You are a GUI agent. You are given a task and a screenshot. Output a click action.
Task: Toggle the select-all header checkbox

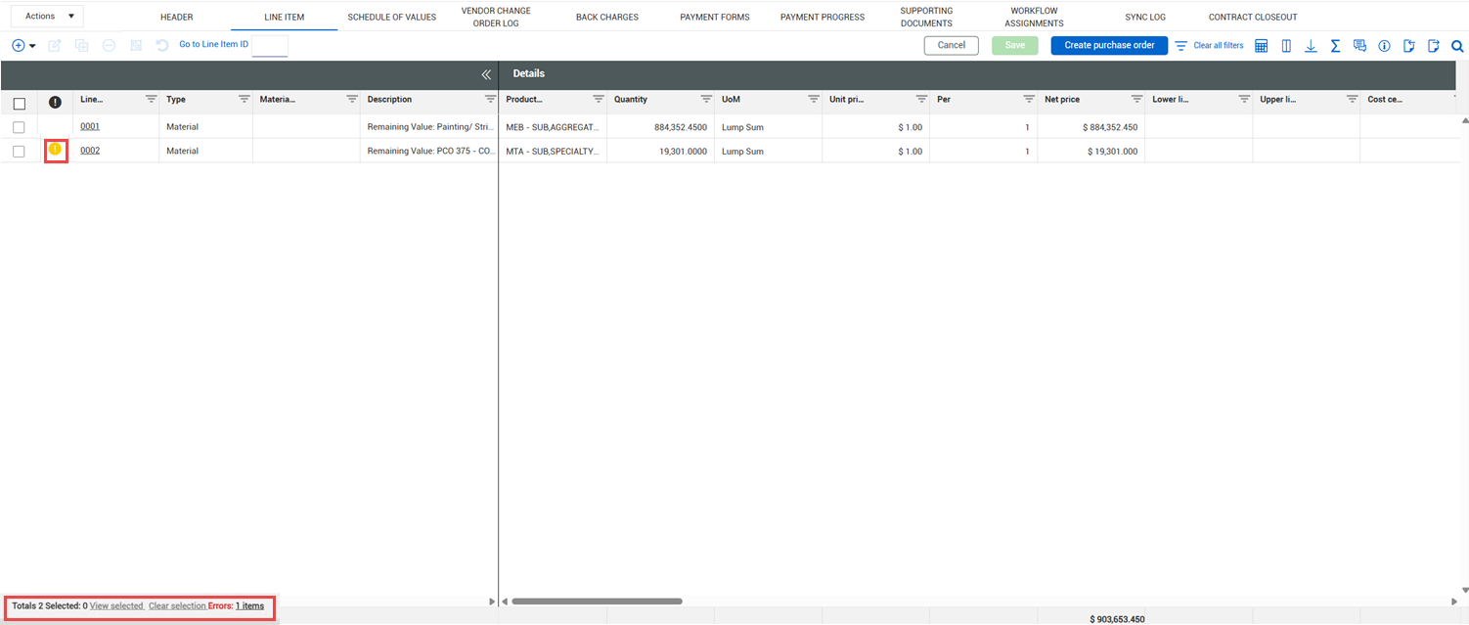coord(19,104)
